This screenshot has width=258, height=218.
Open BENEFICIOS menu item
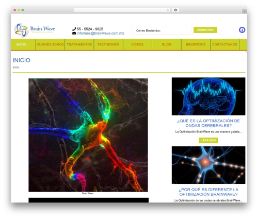point(196,44)
